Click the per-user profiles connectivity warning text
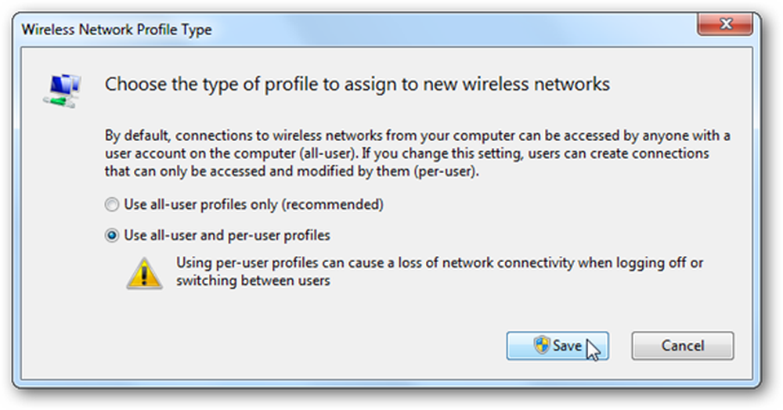 (x=439, y=272)
